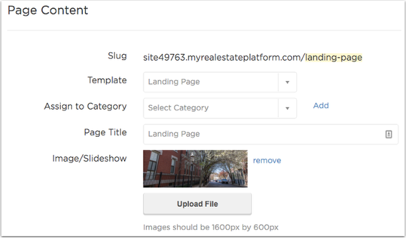The height and width of the screenshot is (238, 406).
Task: Click the Image/Slideshow label
Action: click(x=89, y=158)
